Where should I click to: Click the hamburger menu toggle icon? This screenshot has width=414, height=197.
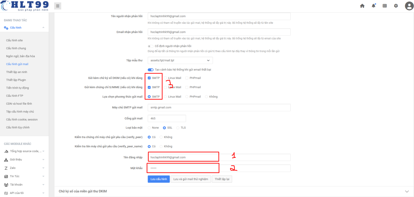(x=57, y=6)
